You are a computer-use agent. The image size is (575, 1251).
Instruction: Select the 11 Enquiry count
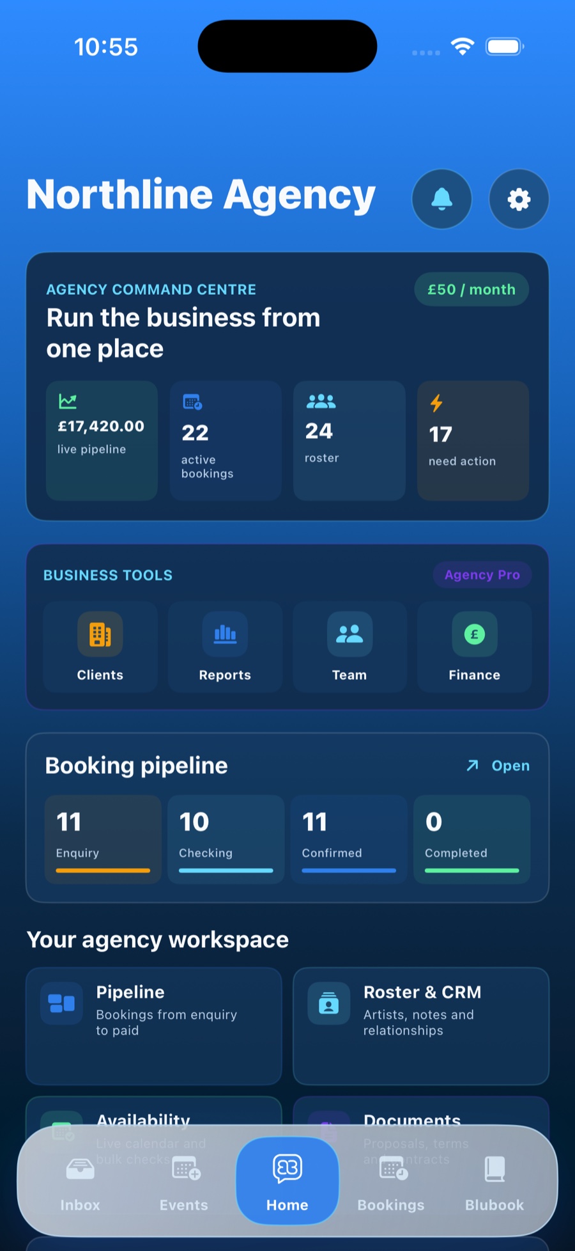tap(69, 822)
